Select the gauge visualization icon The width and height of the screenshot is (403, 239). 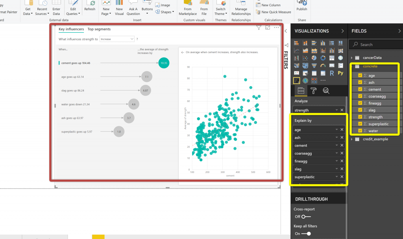pyautogui.click(x=323, y=66)
